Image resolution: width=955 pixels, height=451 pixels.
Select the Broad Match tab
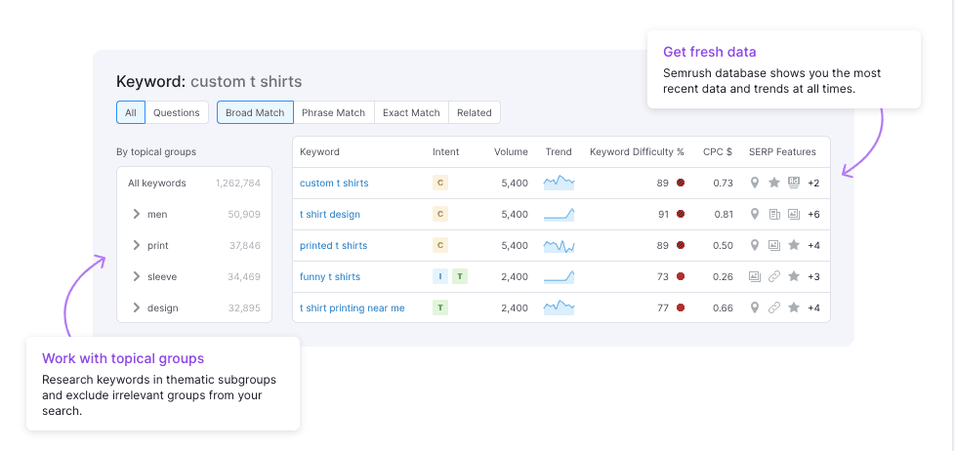click(255, 112)
